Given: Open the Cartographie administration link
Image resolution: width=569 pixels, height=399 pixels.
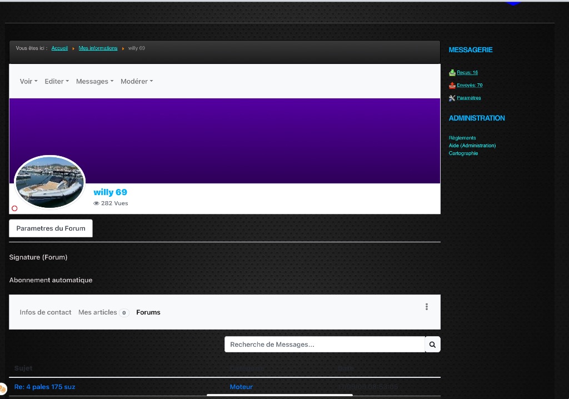Looking at the screenshot, I should [463, 153].
